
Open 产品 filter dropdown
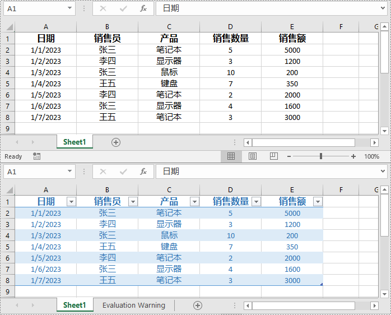coord(194,201)
